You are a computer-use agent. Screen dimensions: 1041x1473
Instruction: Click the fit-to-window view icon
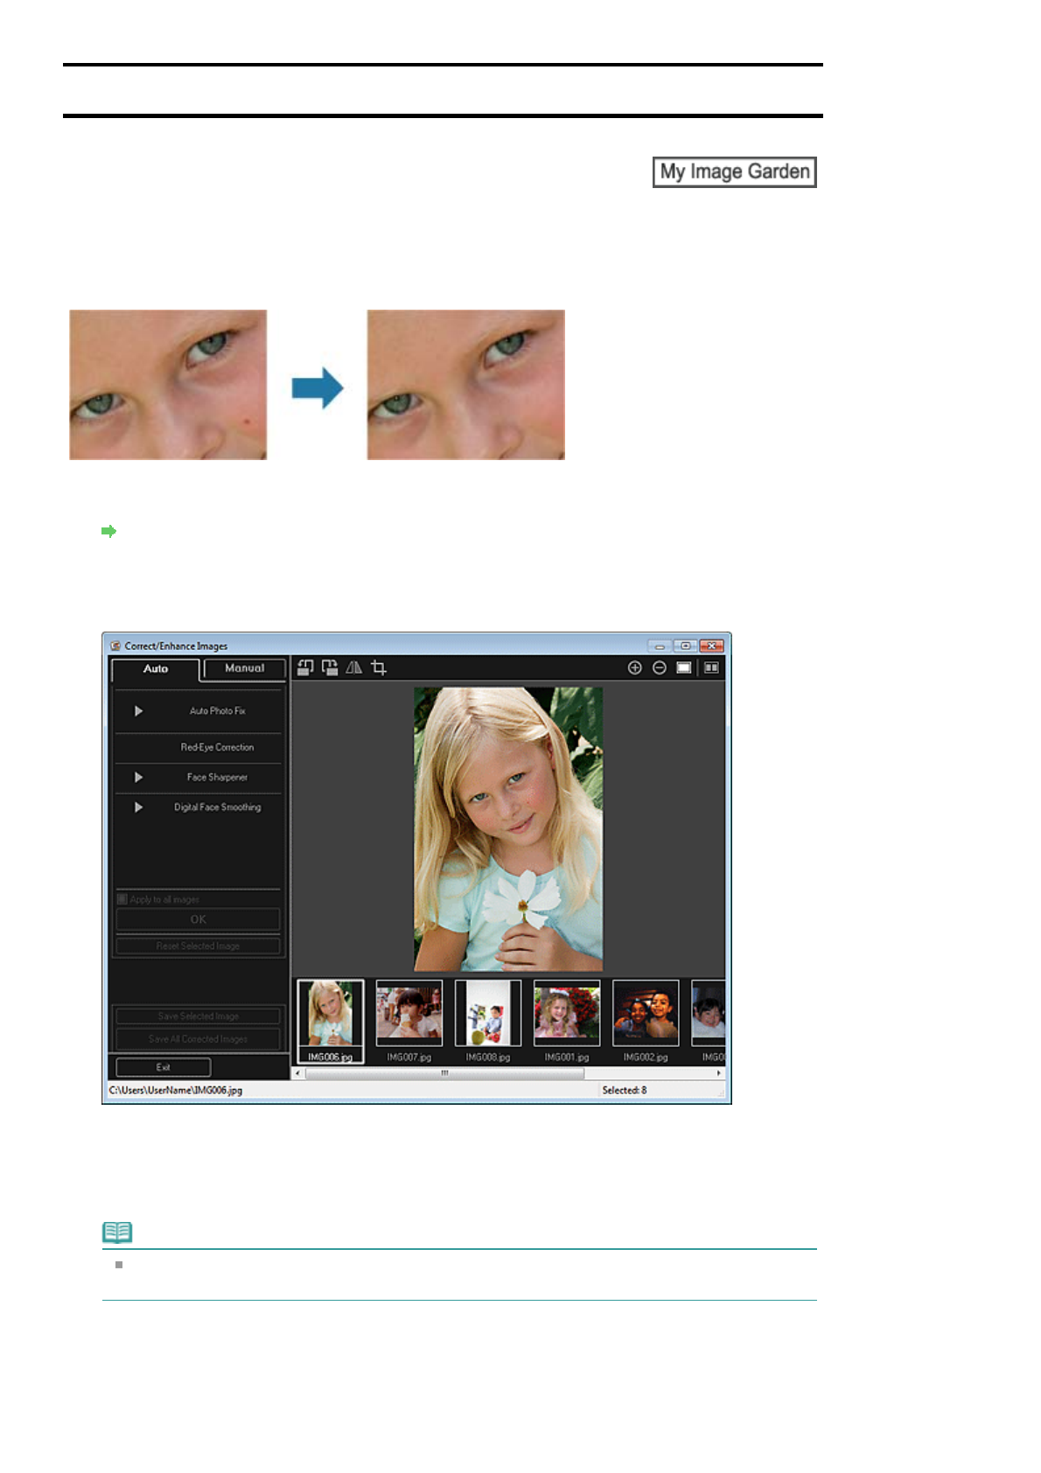(x=684, y=667)
